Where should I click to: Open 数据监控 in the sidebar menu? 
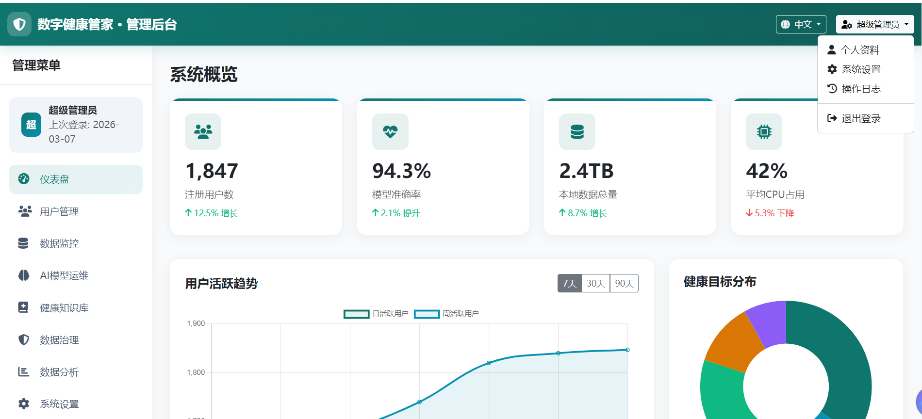click(76, 243)
